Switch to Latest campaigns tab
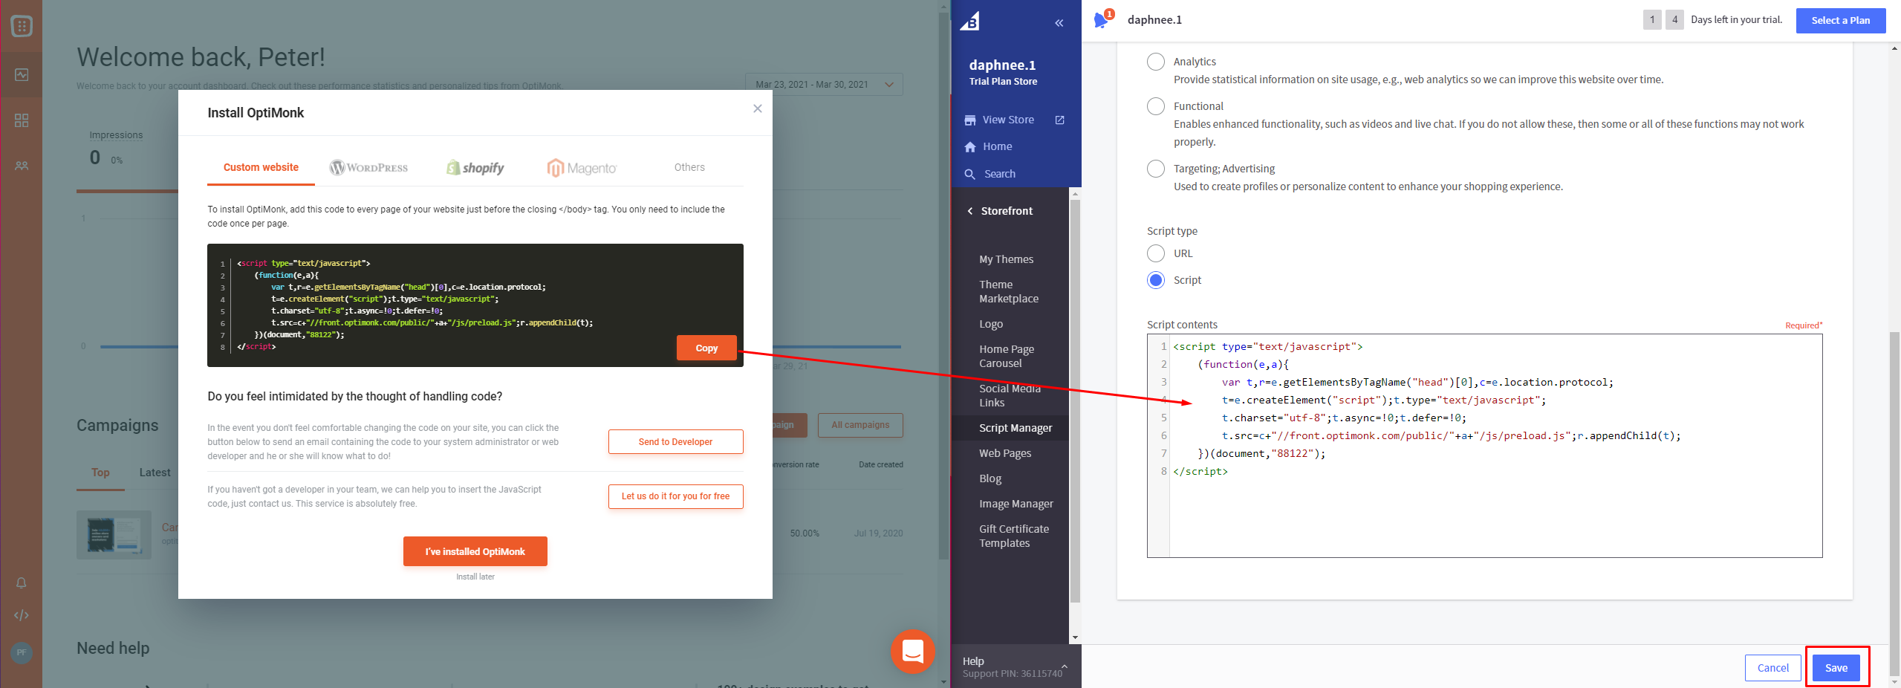Image resolution: width=1901 pixels, height=688 pixels. coord(155,473)
